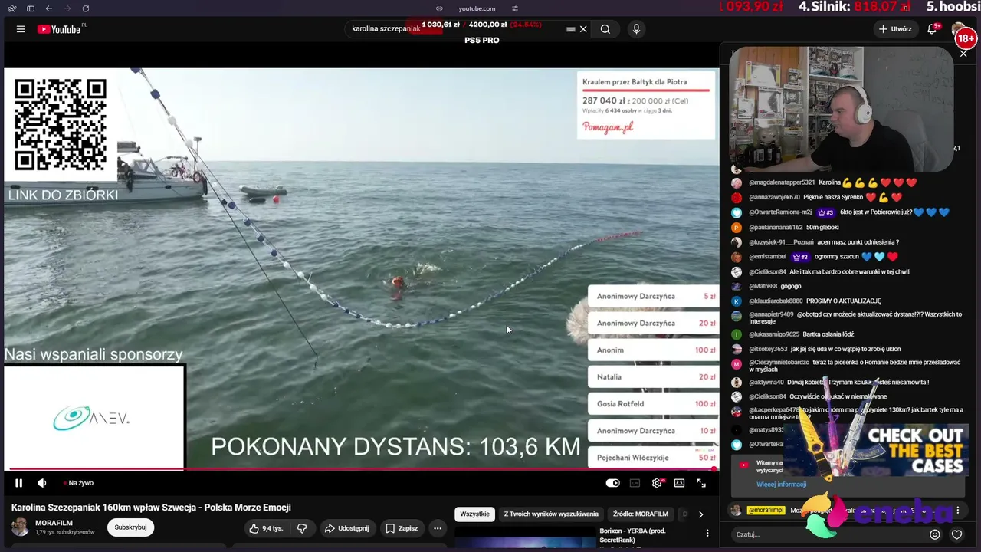Click the QR code for the fundraiser
Screen dimensions: 981x552
tap(61, 124)
